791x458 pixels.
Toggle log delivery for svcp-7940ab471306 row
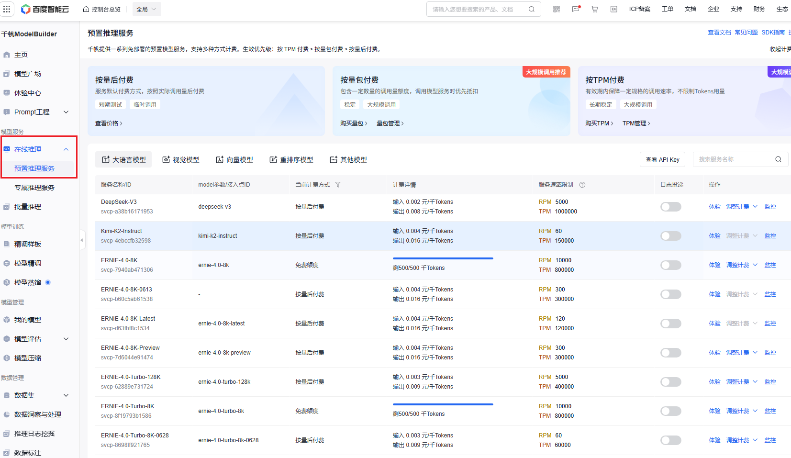pos(671,265)
